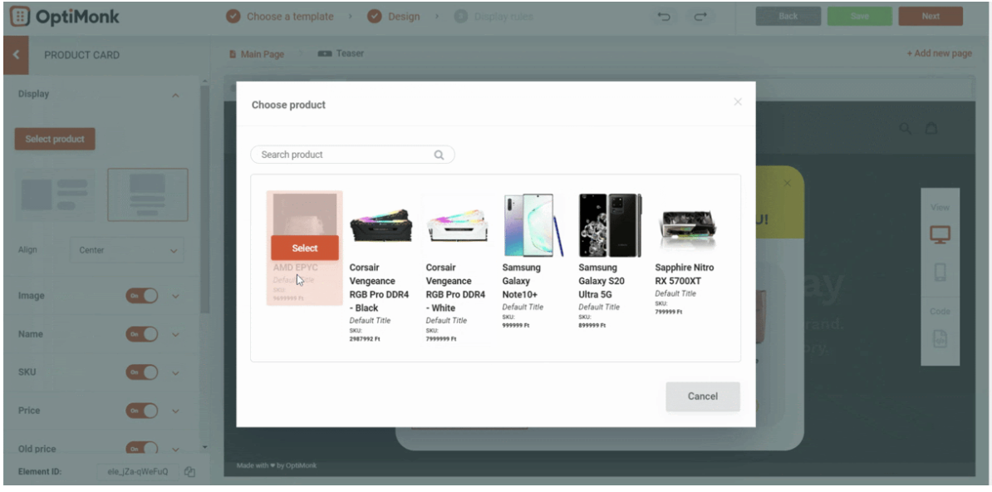The image size is (992, 492).
Task: Click the left panel vertical scrollbar
Action: click(204, 198)
